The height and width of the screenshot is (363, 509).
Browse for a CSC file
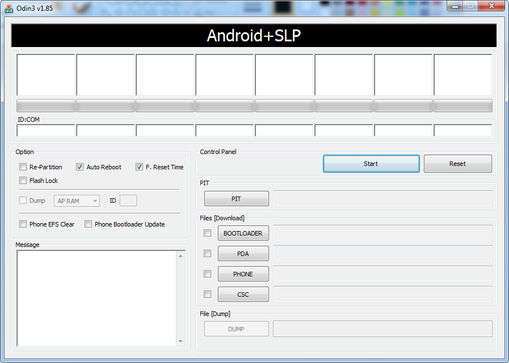point(243,294)
